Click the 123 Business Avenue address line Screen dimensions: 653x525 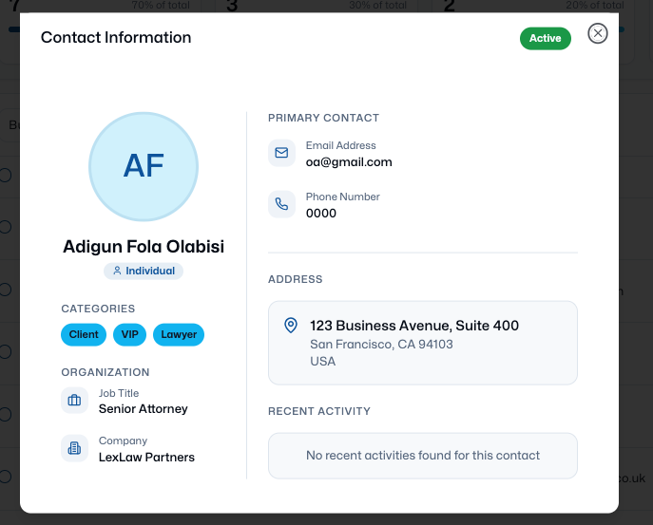[x=414, y=326]
